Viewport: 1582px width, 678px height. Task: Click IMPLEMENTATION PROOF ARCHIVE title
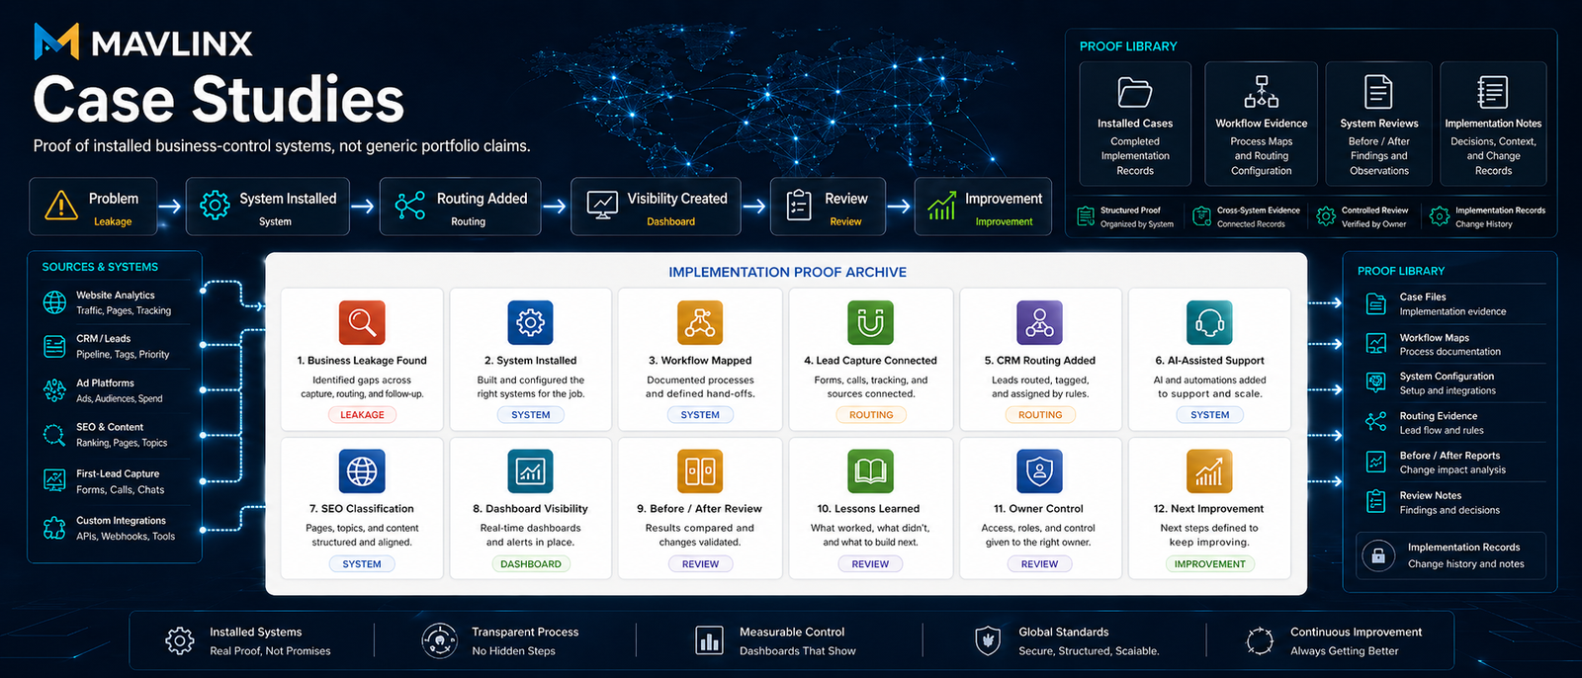(x=787, y=272)
